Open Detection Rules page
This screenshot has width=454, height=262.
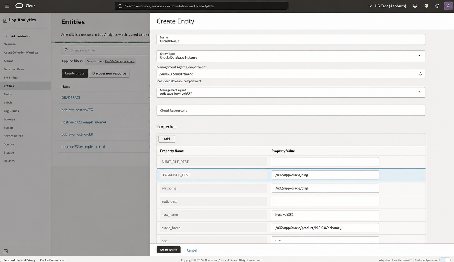click(14, 69)
